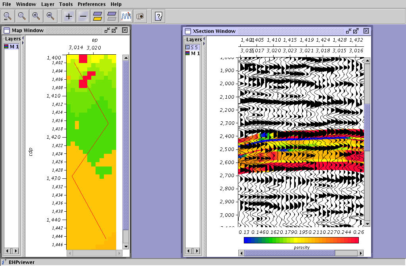Open the Preferences menu
406x266 pixels.
tap(92, 4)
